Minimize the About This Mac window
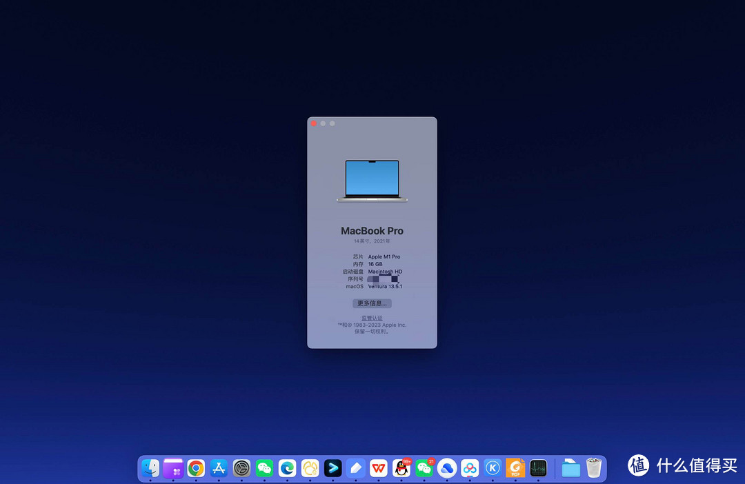This screenshot has width=745, height=484. click(323, 123)
